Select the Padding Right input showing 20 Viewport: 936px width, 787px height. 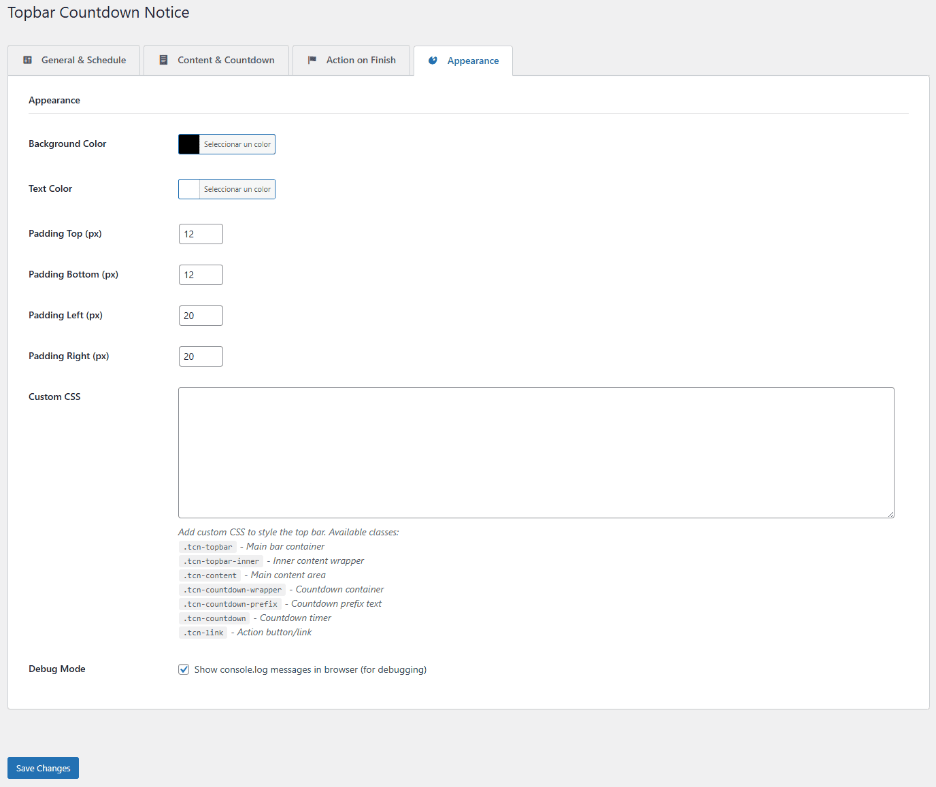[200, 356]
